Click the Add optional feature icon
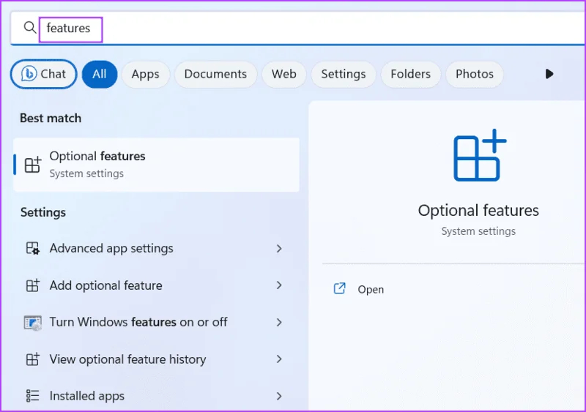This screenshot has height=412, width=586. 32,285
